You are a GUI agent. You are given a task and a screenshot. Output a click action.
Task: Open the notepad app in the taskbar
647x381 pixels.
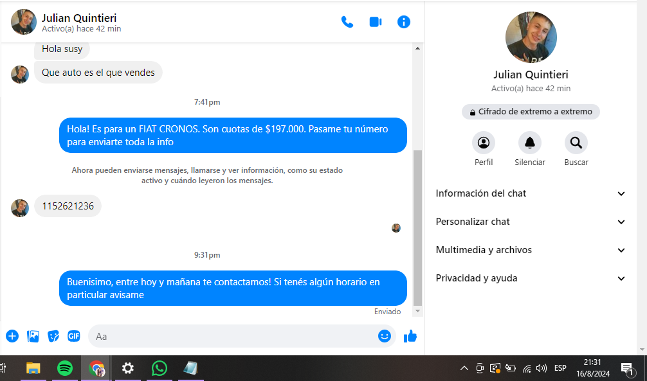[x=190, y=368]
